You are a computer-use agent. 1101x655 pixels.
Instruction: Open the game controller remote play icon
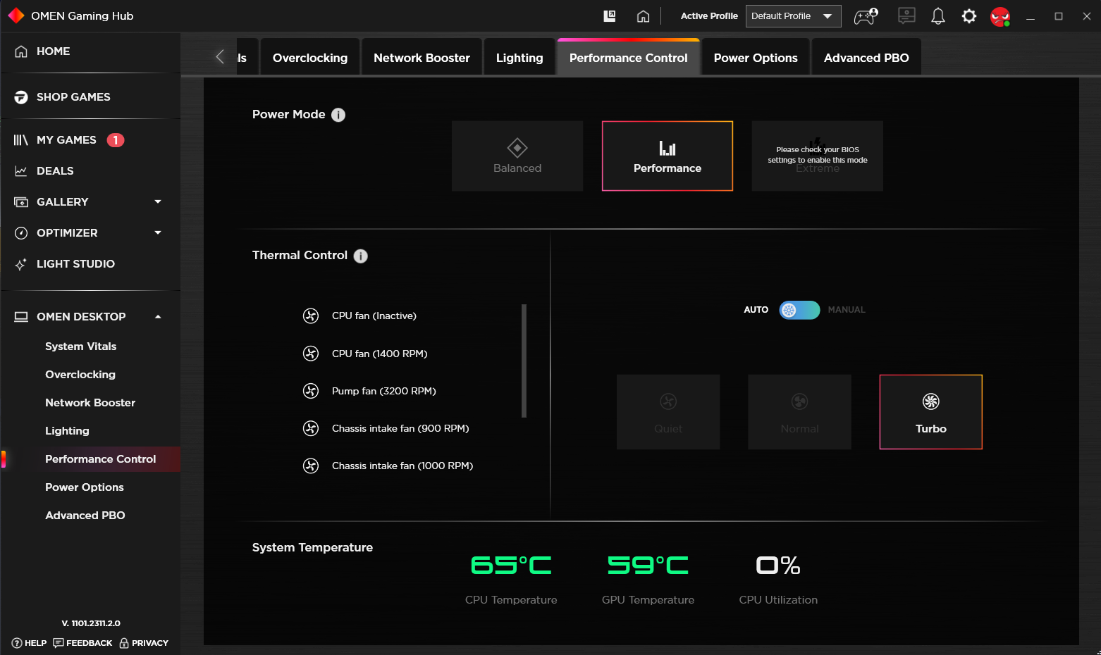point(866,15)
